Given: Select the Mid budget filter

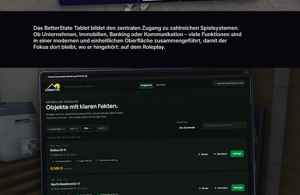Looking at the screenshot, I should 74,128.
